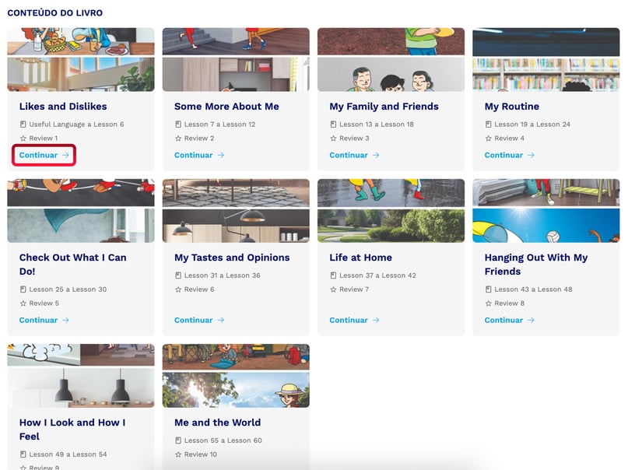The height and width of the screenshot is (470, 628).
Task: Click the Likes and Dislikes title
Action: click(63, 107)
